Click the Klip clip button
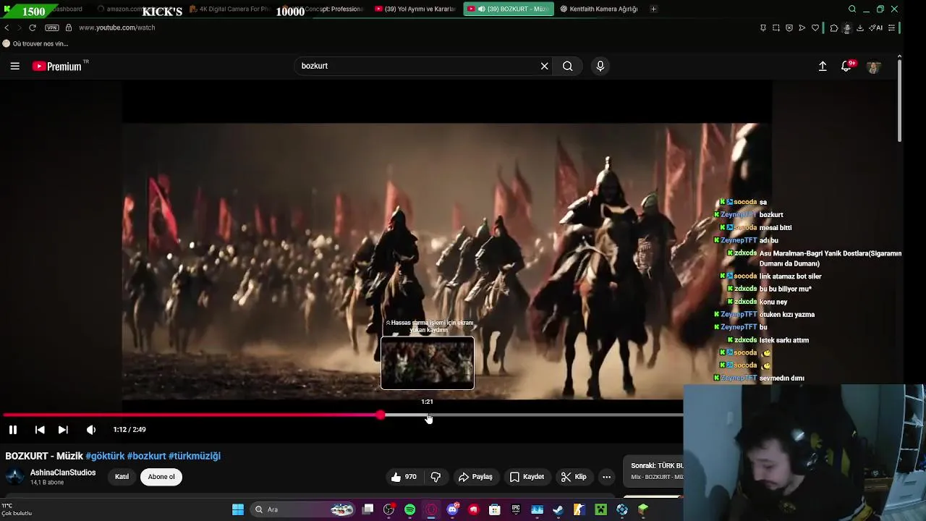 coord(574,477)
